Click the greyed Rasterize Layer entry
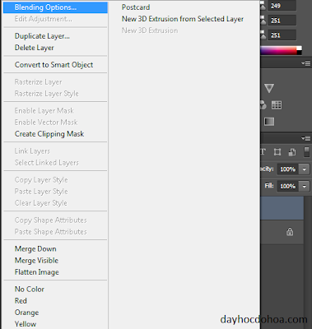This screenshot has width=312, height=329. click(x=38, y=82)
